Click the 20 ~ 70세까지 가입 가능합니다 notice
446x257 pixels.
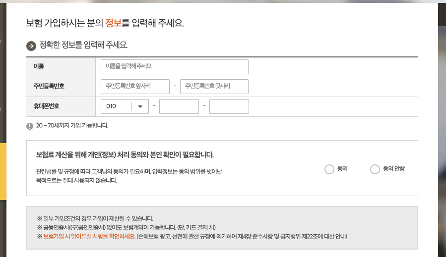point(72,125)
